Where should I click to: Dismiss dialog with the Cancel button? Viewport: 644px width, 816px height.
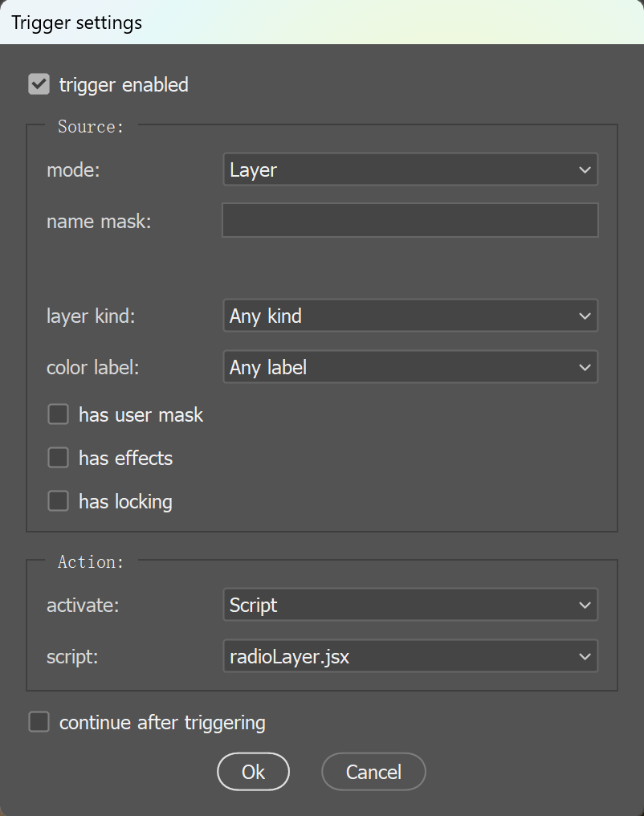[x=373, y=772]
